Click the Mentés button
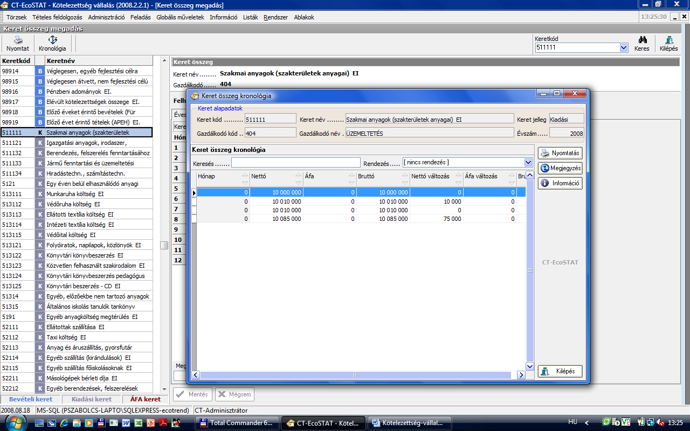This screenshot has height=431, width=690. [192, 394]
